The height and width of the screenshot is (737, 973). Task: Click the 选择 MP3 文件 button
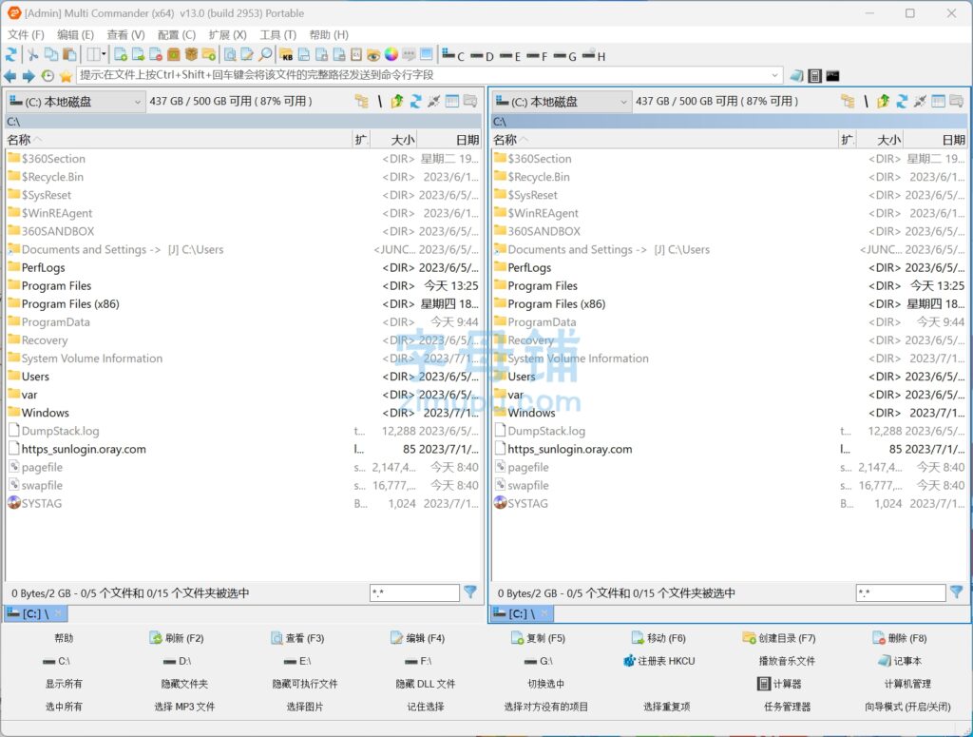click(184, 707)
